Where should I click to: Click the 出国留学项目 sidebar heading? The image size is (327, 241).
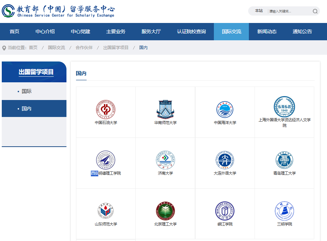(36, 72)
